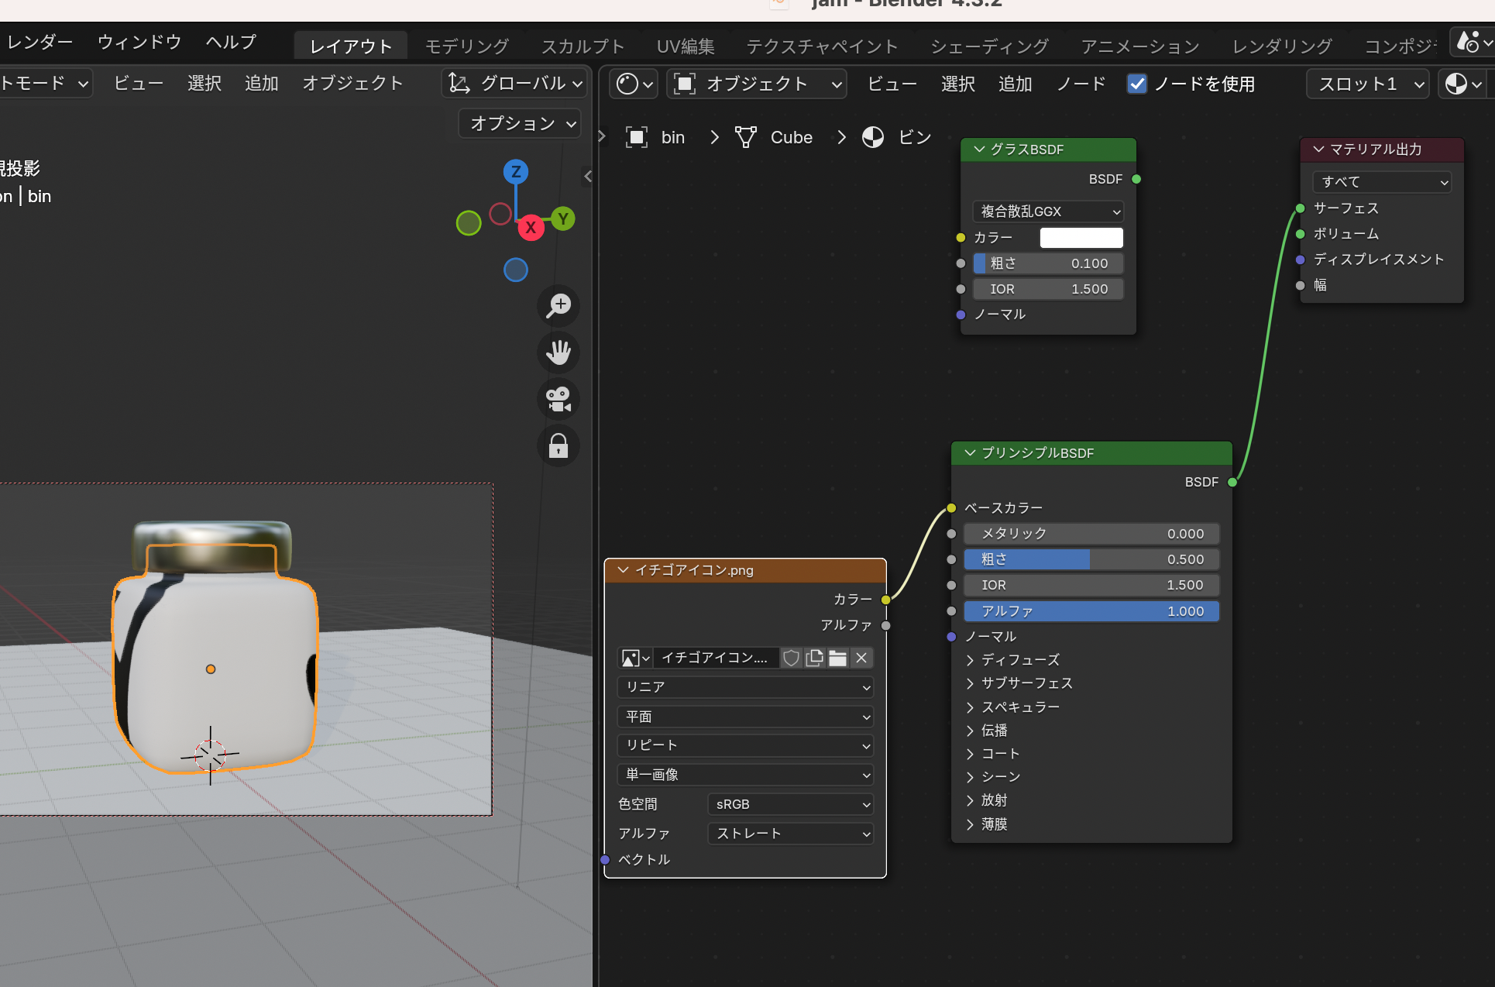Open the 複合散乱GGX distribution dropdown

1047,211
